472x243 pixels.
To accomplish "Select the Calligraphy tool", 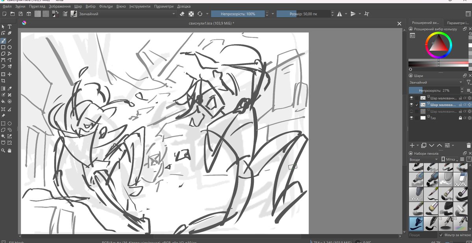I will [9, 33].
